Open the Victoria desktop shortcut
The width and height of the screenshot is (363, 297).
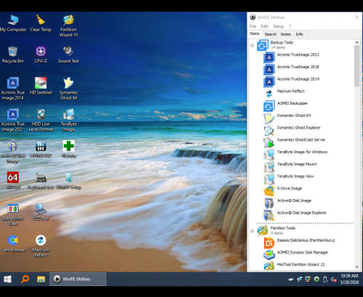click(x=69, y=149)
